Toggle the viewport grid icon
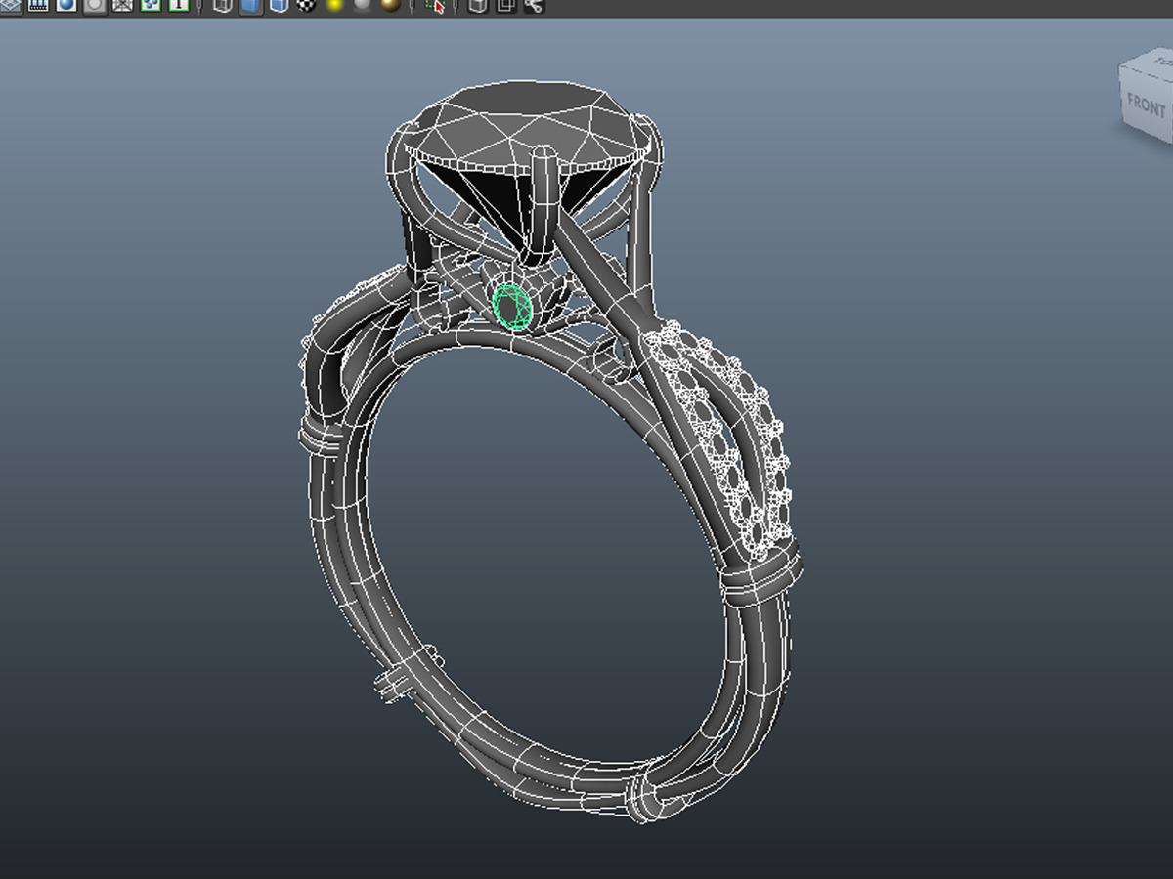 (10, 5)
